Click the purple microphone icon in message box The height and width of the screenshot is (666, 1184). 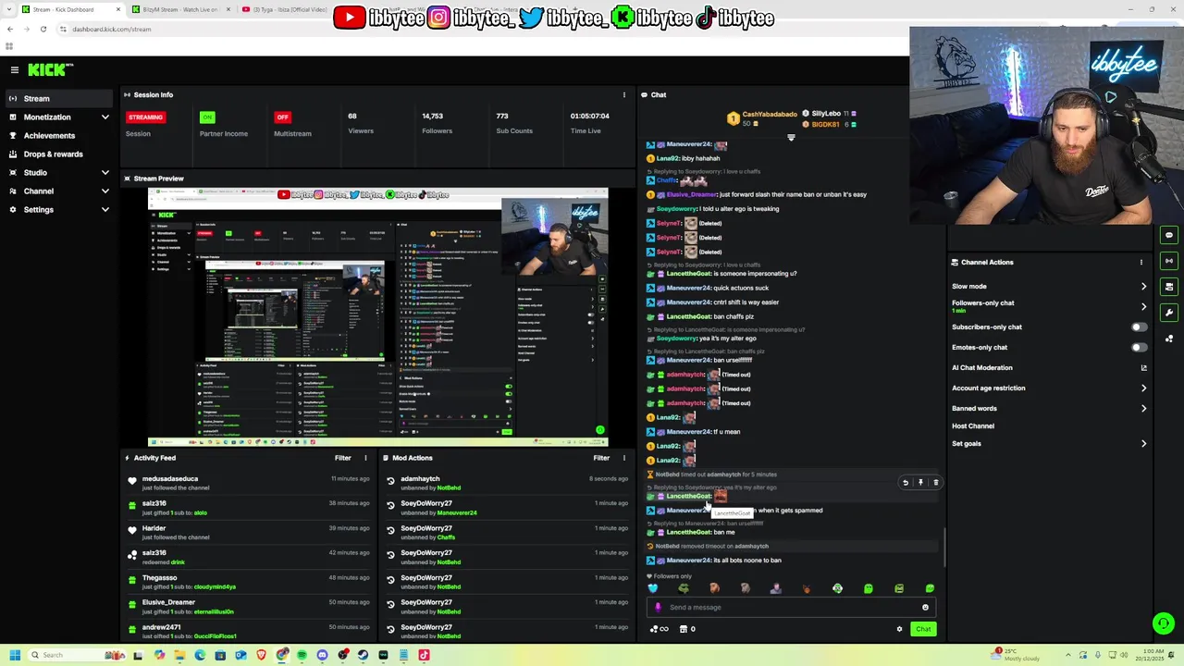click(x=658, y=608)
